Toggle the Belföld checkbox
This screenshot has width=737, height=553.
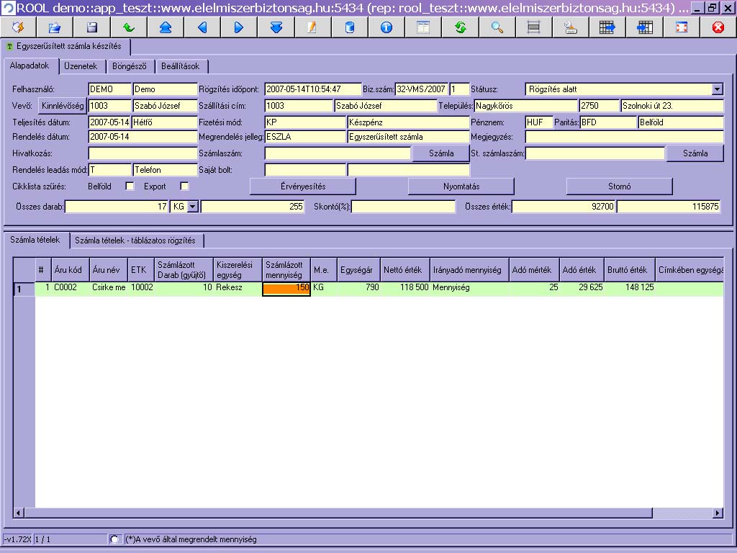point(130,186)
